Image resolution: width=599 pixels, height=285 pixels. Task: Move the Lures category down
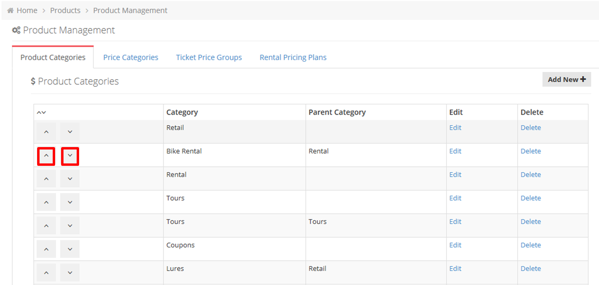click(70, 273)
